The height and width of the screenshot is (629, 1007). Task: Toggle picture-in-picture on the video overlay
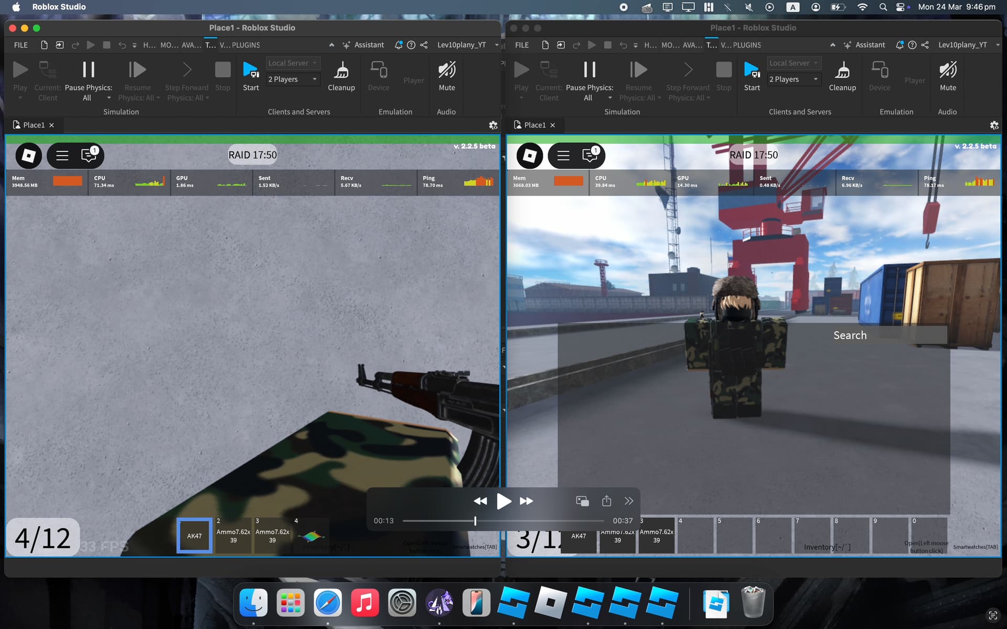pos(582,501)
